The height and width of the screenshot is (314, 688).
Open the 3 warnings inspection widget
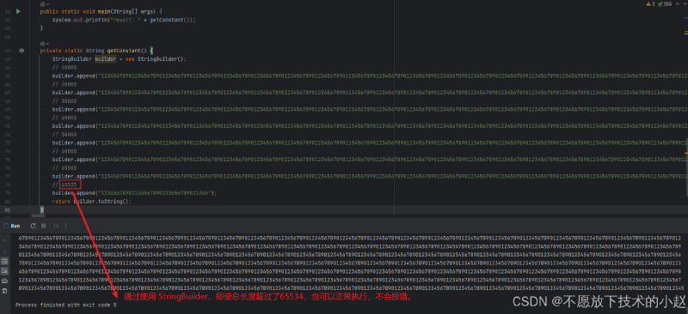point(652,4)
